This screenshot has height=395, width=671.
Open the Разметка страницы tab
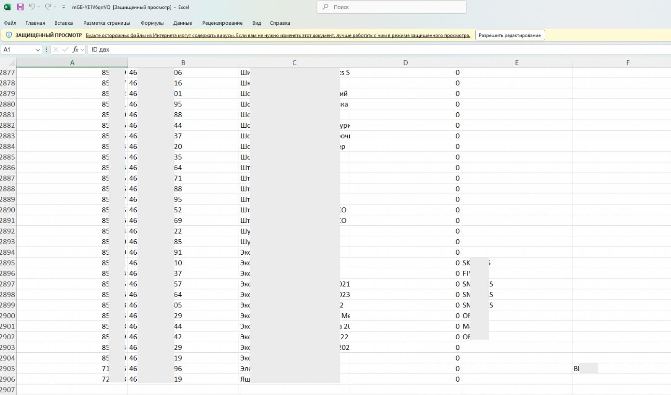pos(107,23)
